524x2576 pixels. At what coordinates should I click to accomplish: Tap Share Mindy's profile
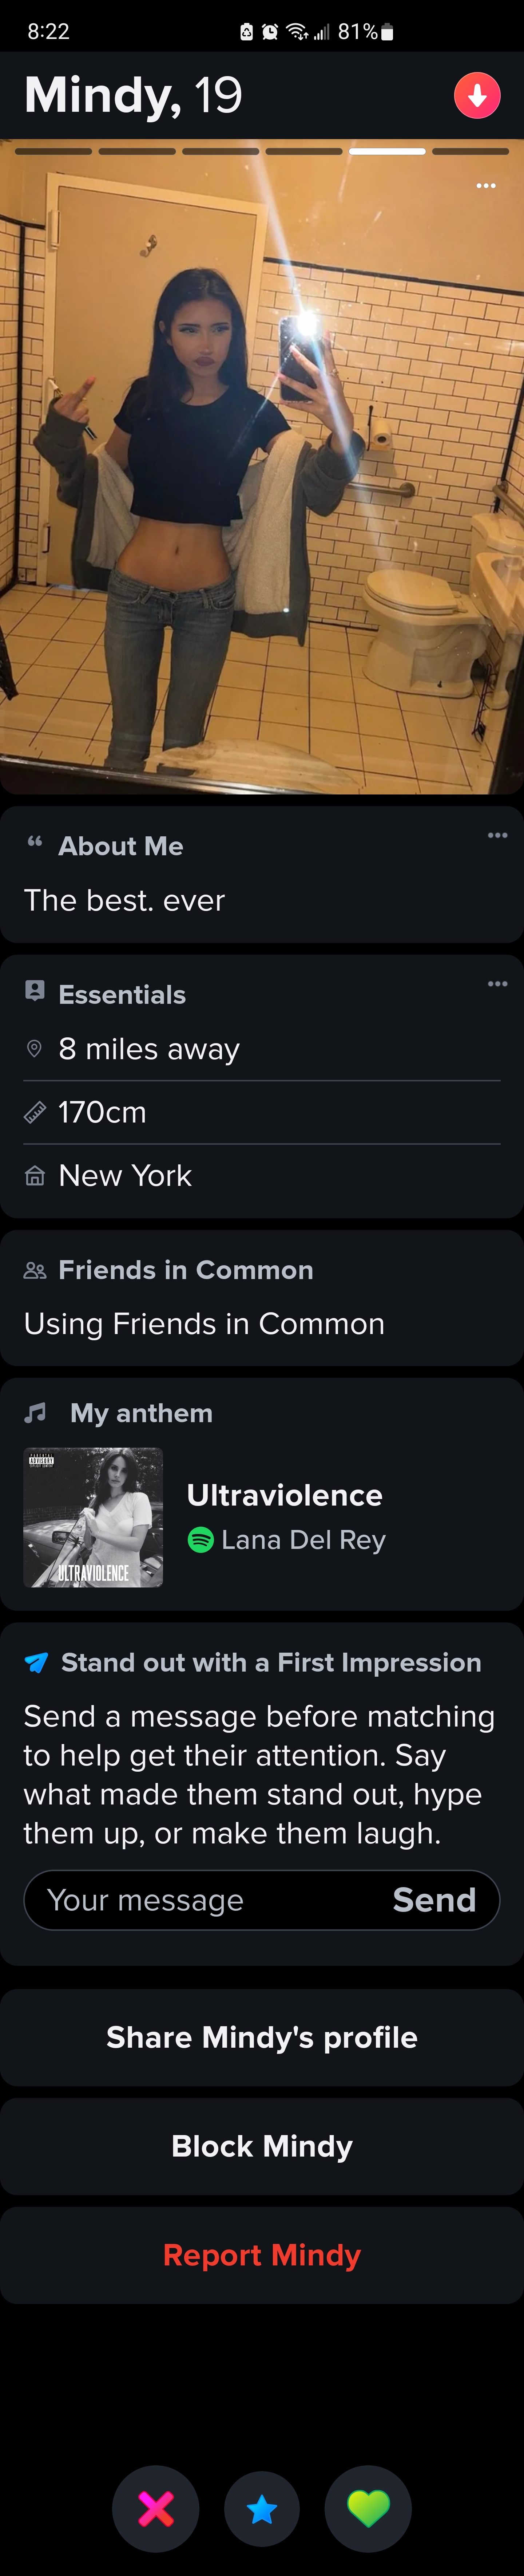tap(262, 2037)
